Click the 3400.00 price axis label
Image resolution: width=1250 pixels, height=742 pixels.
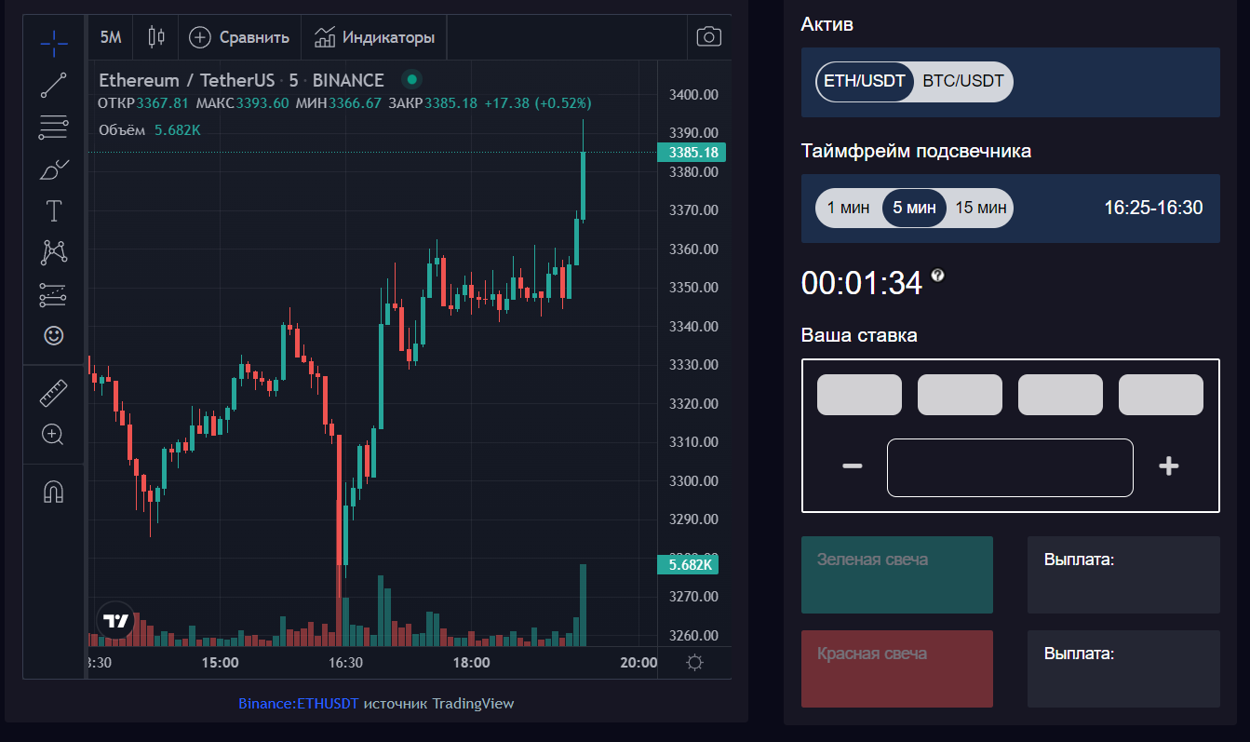(x=694, y=95)
